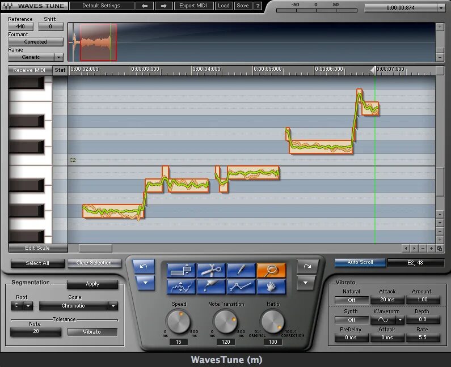This screenshot has width=451, height=367.
Task: Toggle the Vibrato tolerance button
Action: (92, 332)
